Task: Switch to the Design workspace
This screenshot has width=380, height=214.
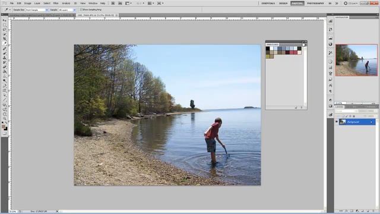Action: click(283, 4)
